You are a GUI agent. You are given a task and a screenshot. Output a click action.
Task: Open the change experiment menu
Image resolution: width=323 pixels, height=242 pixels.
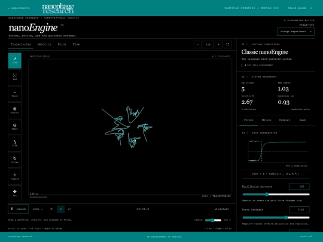[x=295, y=32]
